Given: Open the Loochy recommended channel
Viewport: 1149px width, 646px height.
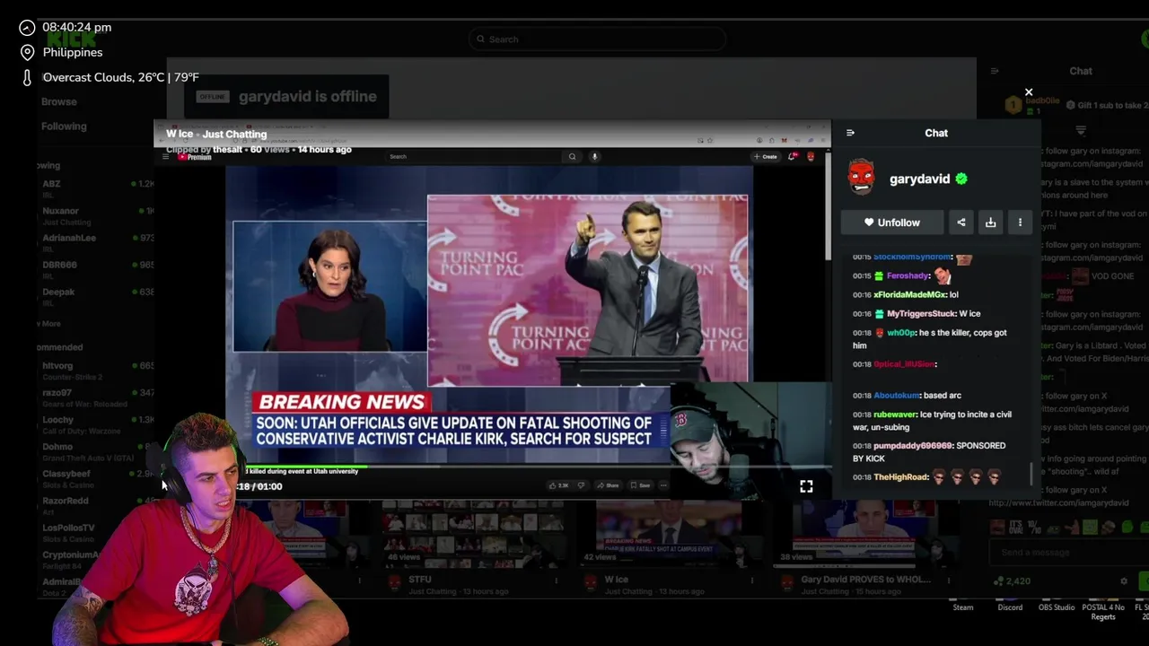Looking at the screenshot, I should pyautogui.click(x=95, y=423).
